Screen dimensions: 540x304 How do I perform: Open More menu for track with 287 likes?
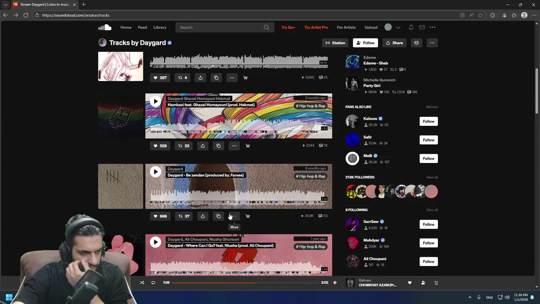[232, 78]
